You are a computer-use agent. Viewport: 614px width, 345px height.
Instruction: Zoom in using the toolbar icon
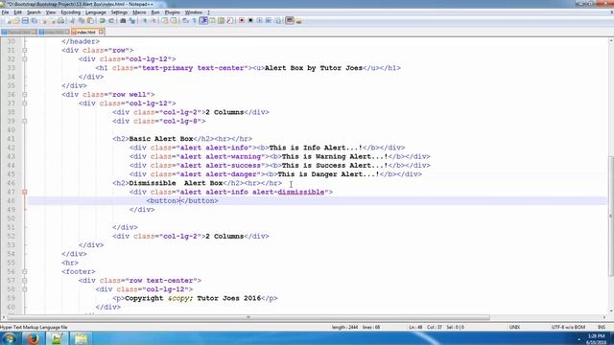point(145,21)
